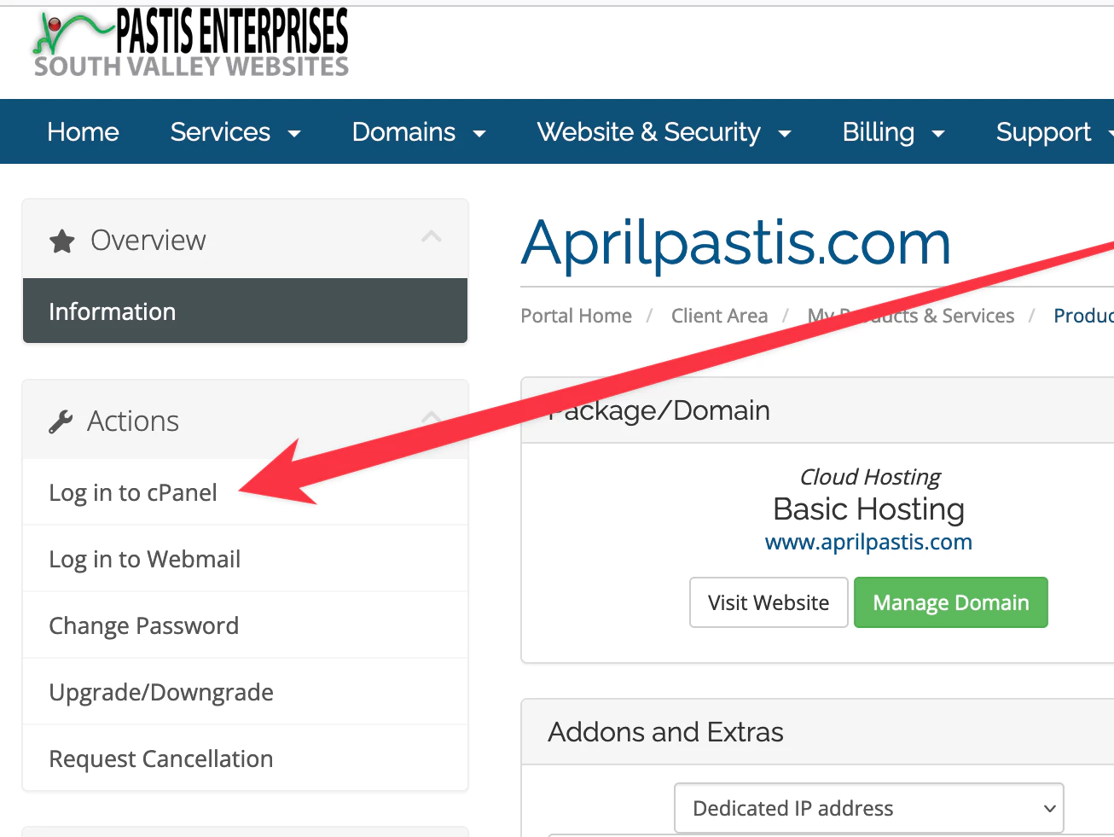Image resolution: width=1114 pixels, height=837 pixels.
Task: Collapse the Overview panel
Action: pyautogui.click(x=432, y=238)
